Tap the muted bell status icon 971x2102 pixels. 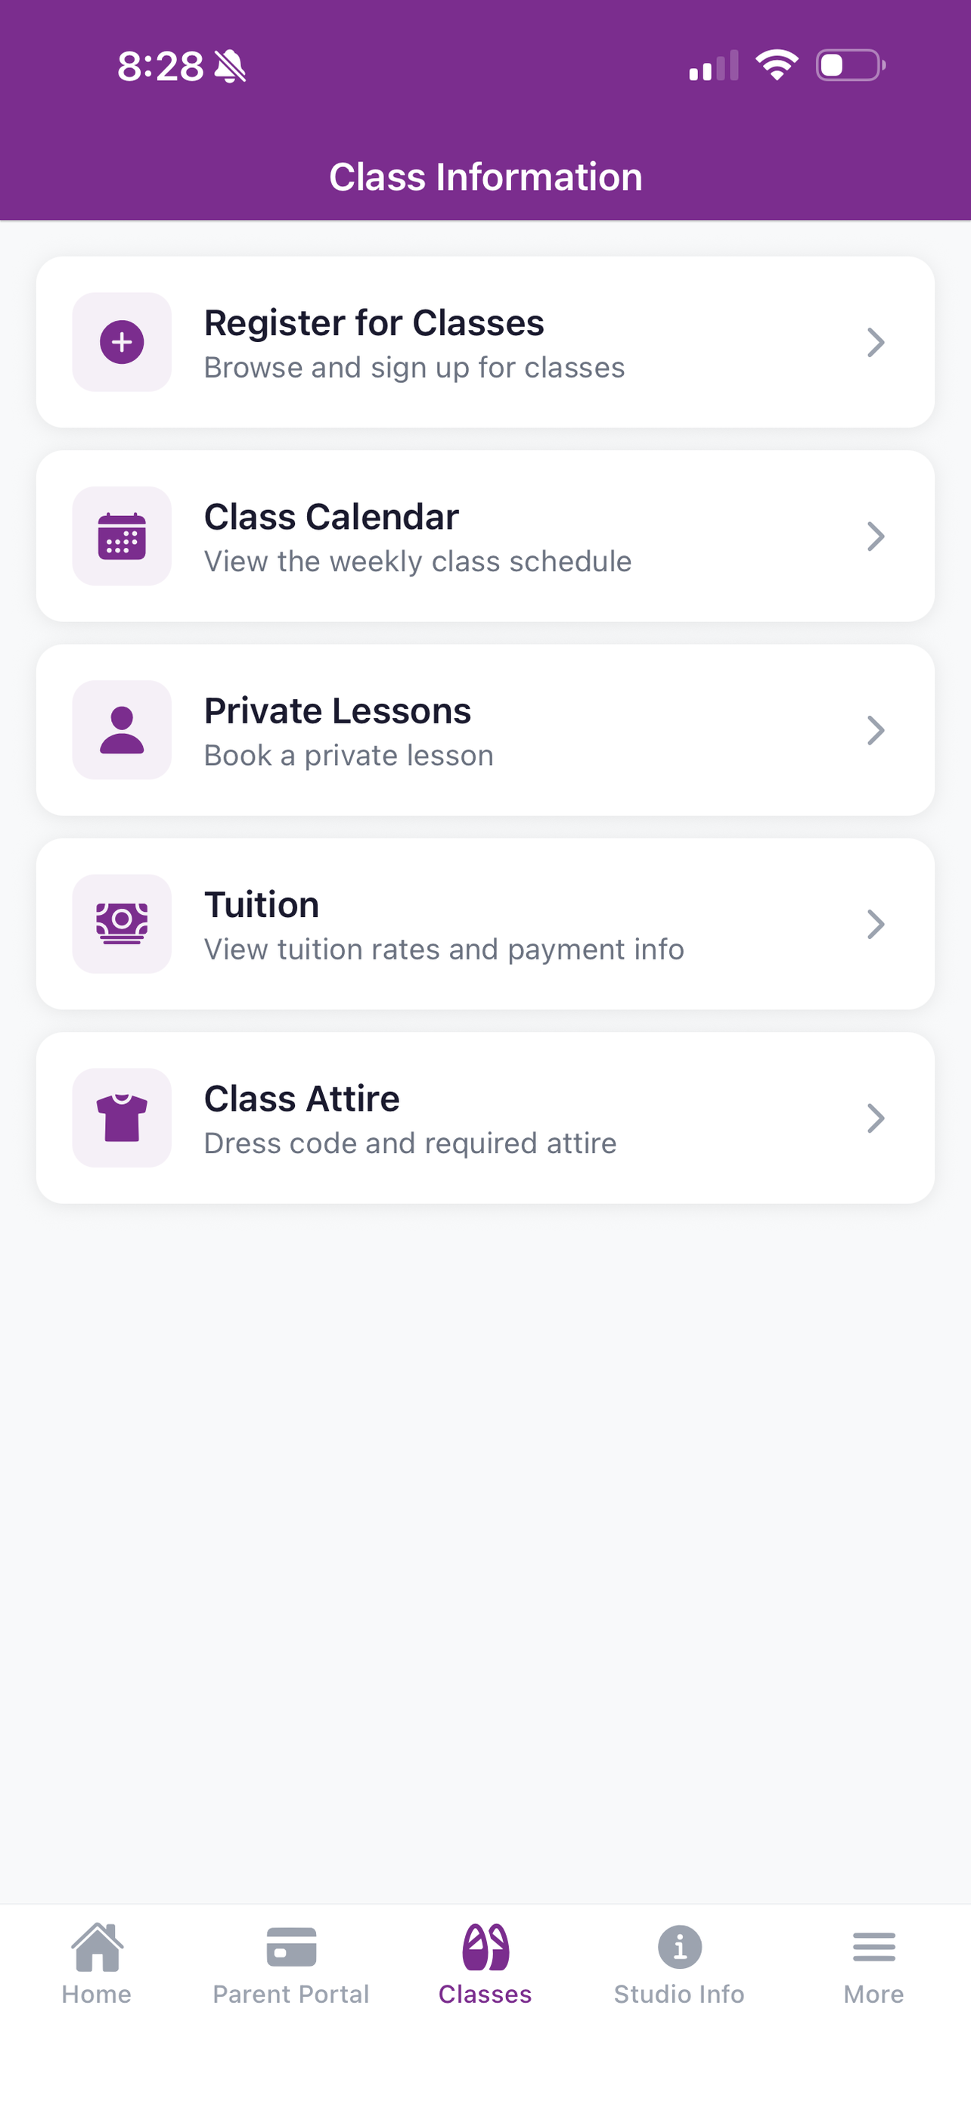click(x=230, y=66)
